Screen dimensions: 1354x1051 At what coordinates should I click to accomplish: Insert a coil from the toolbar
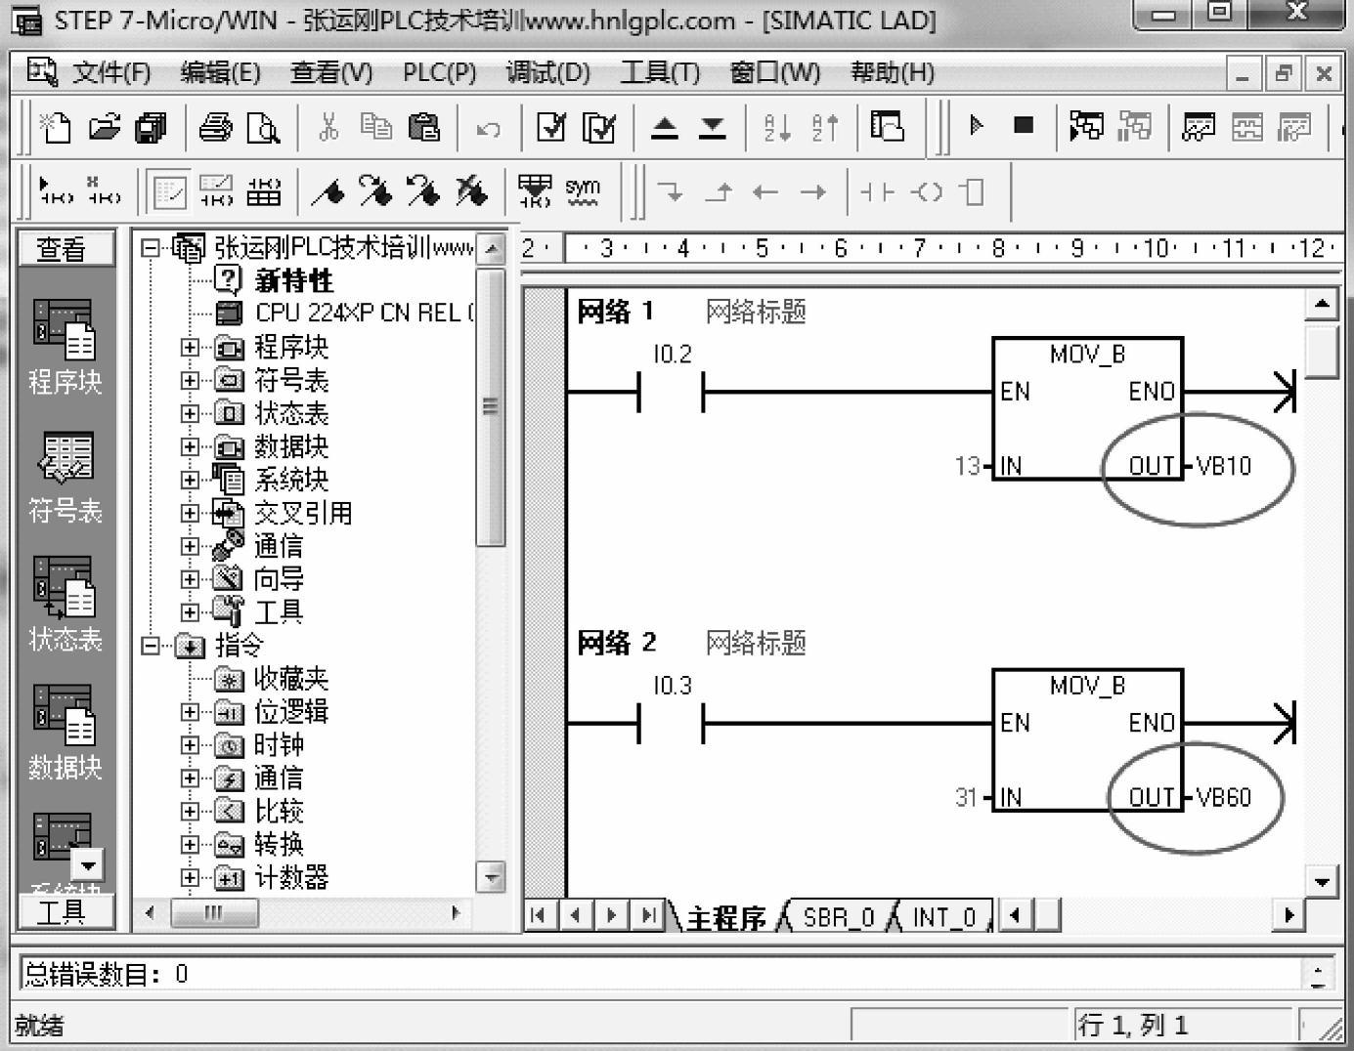926,192
